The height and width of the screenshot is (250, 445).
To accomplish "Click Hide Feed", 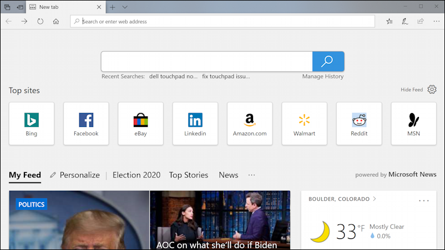I will 412,90.
